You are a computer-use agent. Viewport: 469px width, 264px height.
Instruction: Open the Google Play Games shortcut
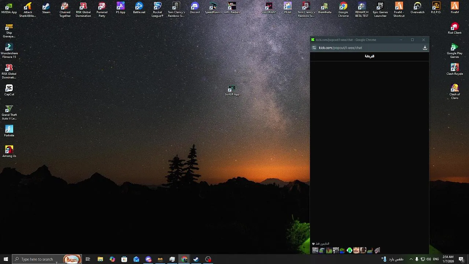click(x=455, y=51)
